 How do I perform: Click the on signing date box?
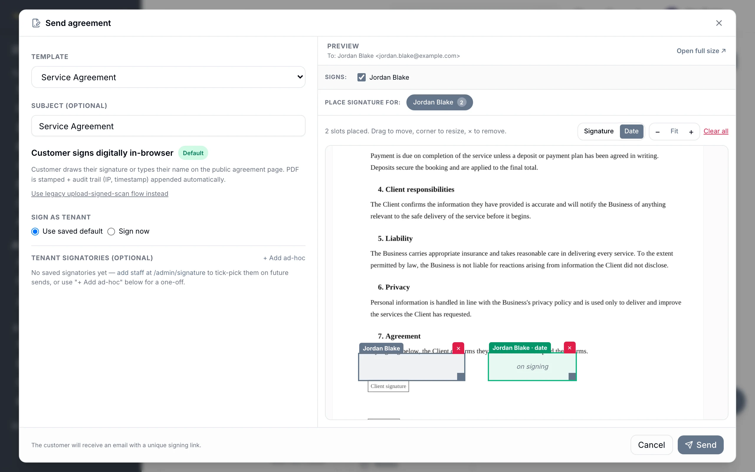pos(532,366)
